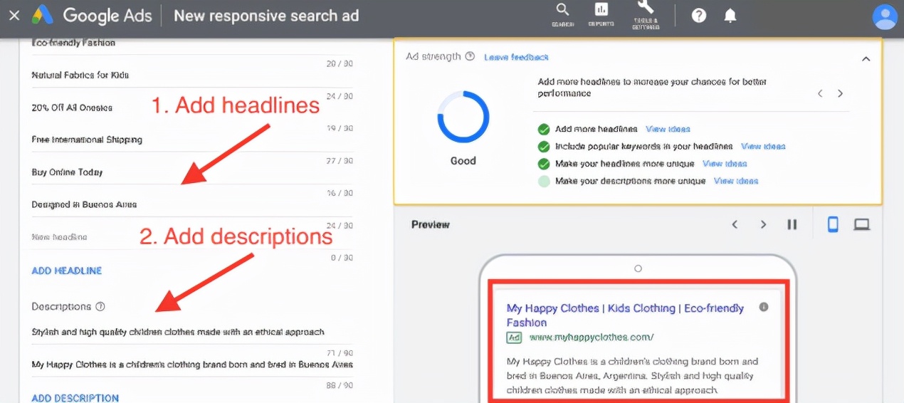904x403 pixels.
Task: Click the Ad badge in preview
Action: coord(514,337)
